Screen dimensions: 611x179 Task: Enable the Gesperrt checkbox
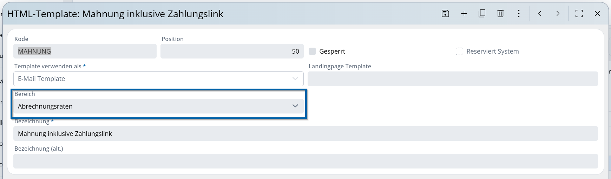312,51
